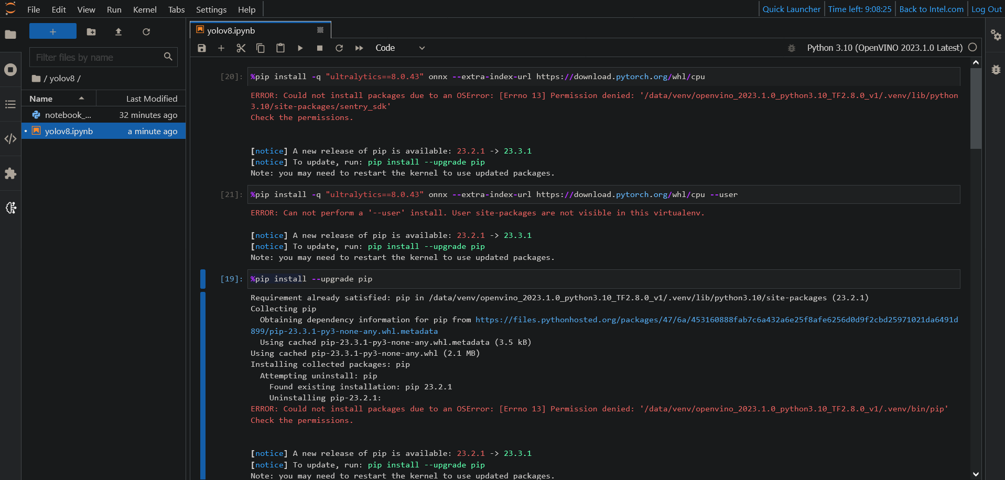Image resolution: width=1005 pixels, height=480 pixels.
Task: Restart kernel and run all cells
Action: tap(359, 48)
